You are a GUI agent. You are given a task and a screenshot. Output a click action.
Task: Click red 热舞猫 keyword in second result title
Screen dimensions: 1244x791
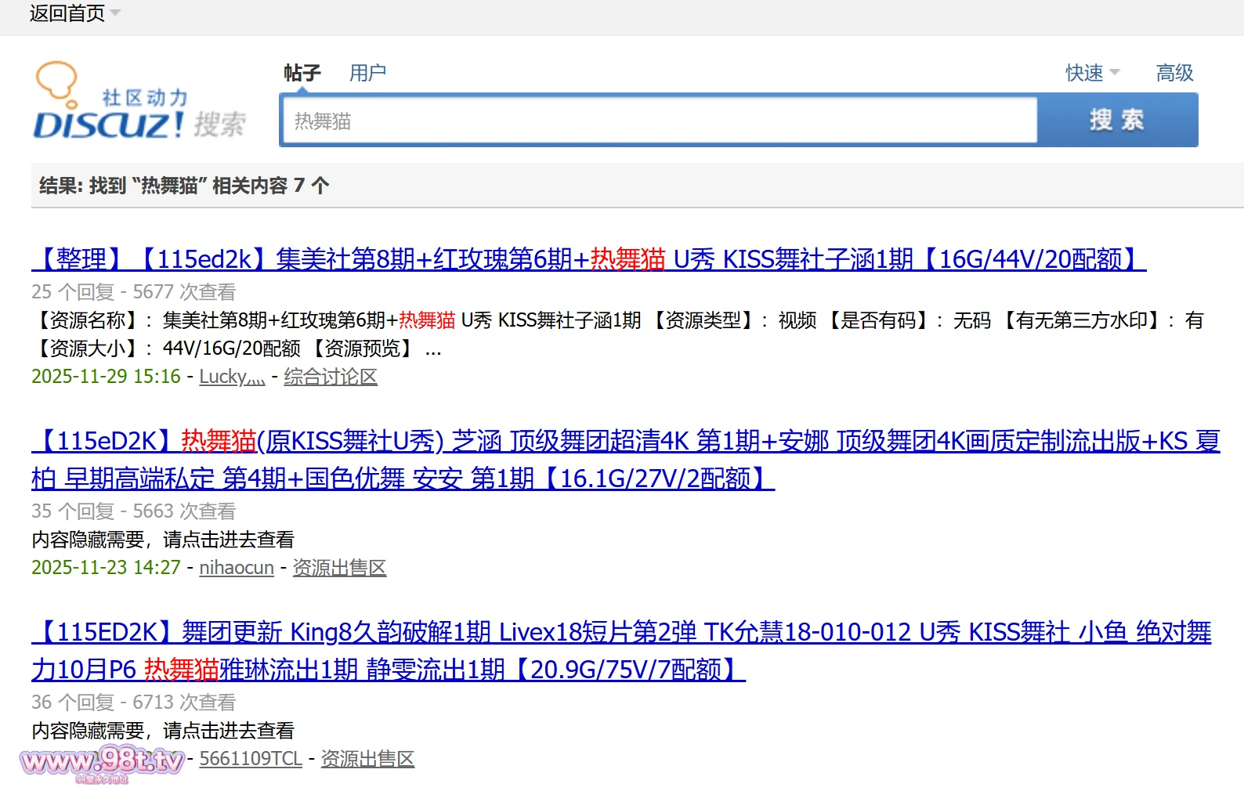(219, 441)
